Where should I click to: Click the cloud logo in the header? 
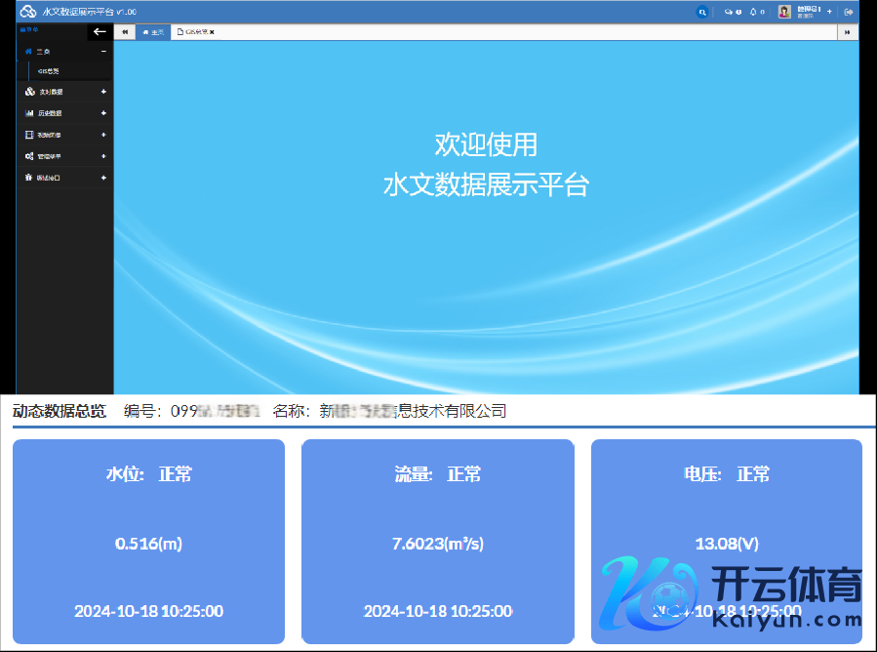[28, 12]
